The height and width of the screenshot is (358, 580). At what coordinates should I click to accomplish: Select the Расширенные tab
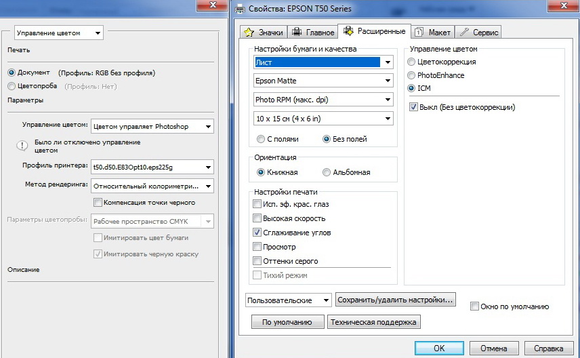(x=374, y=31)
